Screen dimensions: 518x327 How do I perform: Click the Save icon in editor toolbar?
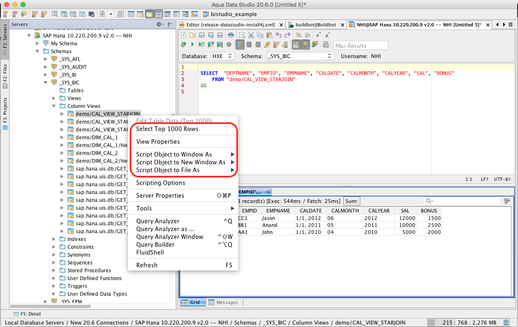pos(202,35)
